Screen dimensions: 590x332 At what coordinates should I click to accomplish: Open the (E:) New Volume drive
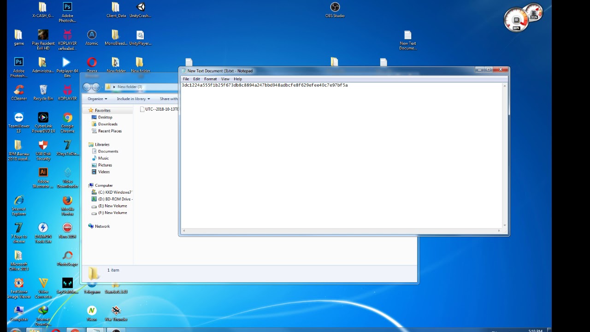pos(112,206)
